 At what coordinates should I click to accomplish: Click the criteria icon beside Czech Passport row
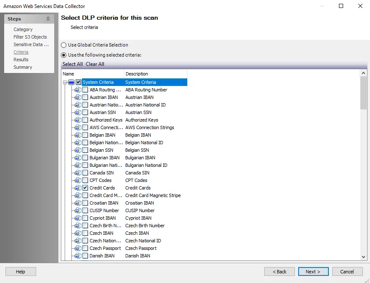point(78,248)
